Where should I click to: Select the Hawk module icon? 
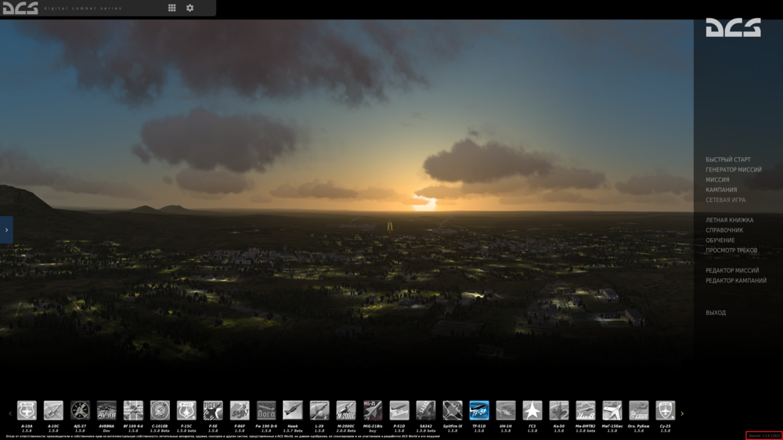[293, 410]
